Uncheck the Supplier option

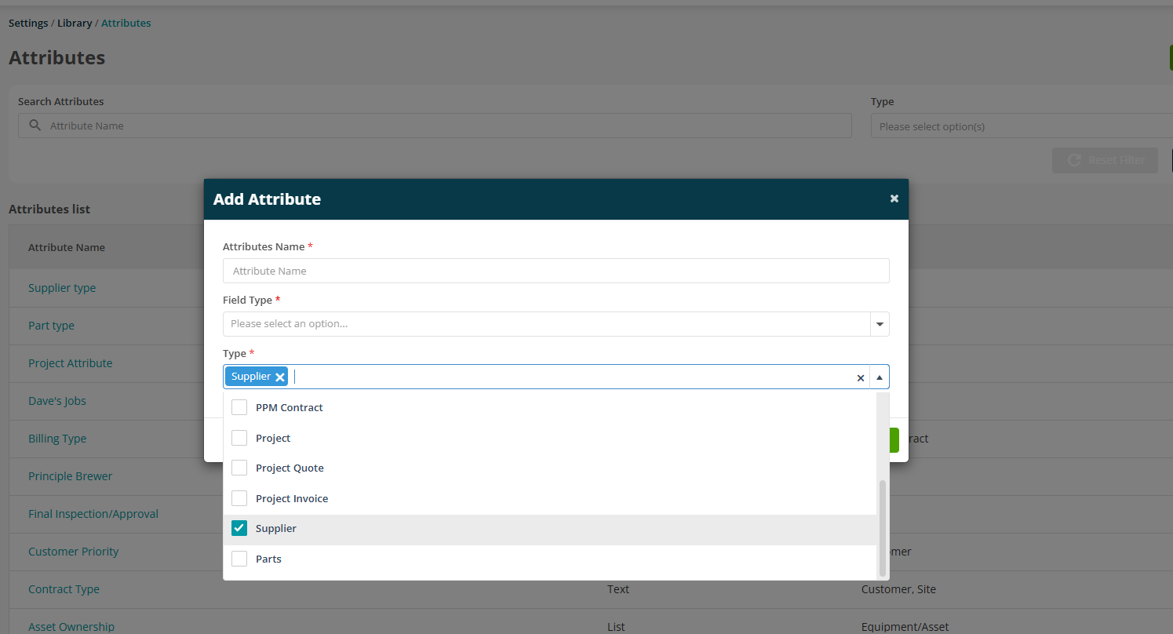click(x=239, y=528)
